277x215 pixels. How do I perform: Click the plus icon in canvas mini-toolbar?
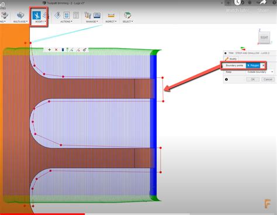pyautogui.click(x=50, y=50)
